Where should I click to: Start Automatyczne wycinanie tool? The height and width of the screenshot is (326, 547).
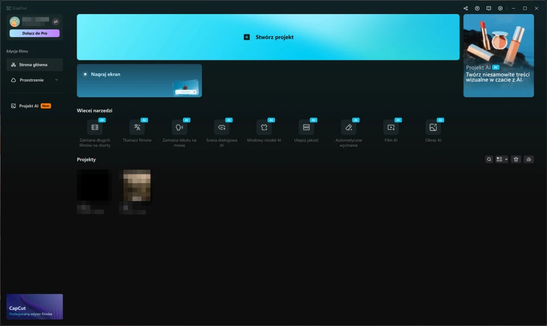349,128
